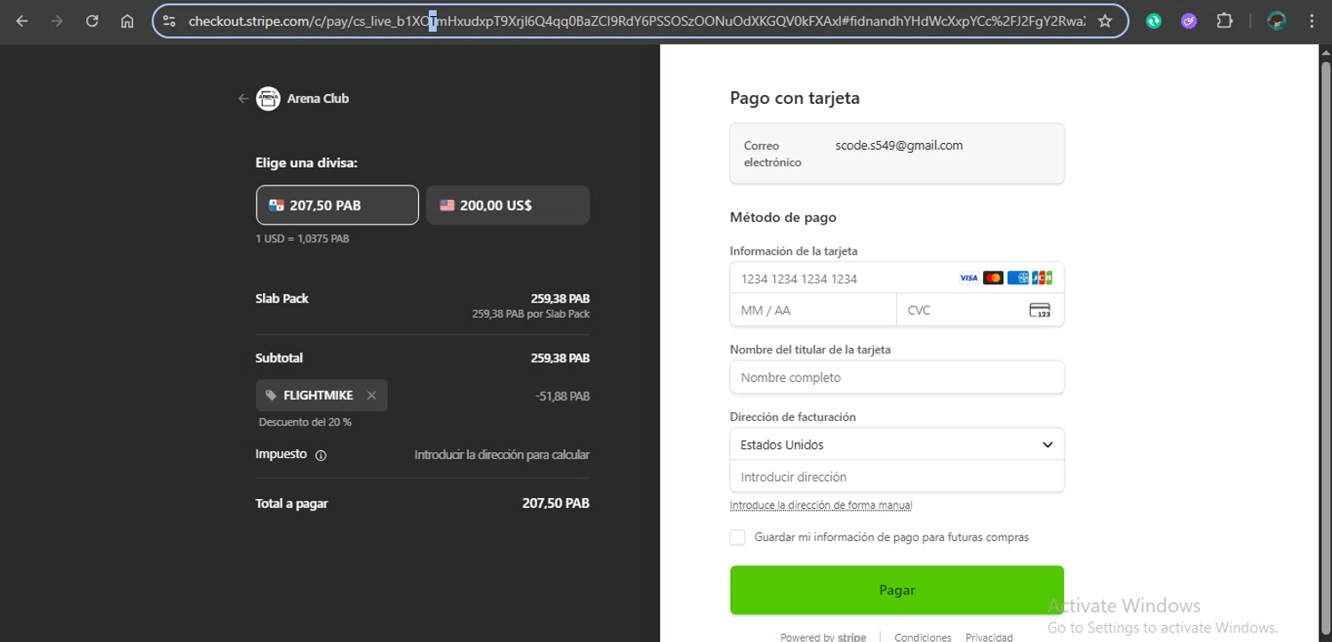Choose the 200,00 US$ currency option
Viewport: 1332px width, 642px height.
[x=508, y=205]
